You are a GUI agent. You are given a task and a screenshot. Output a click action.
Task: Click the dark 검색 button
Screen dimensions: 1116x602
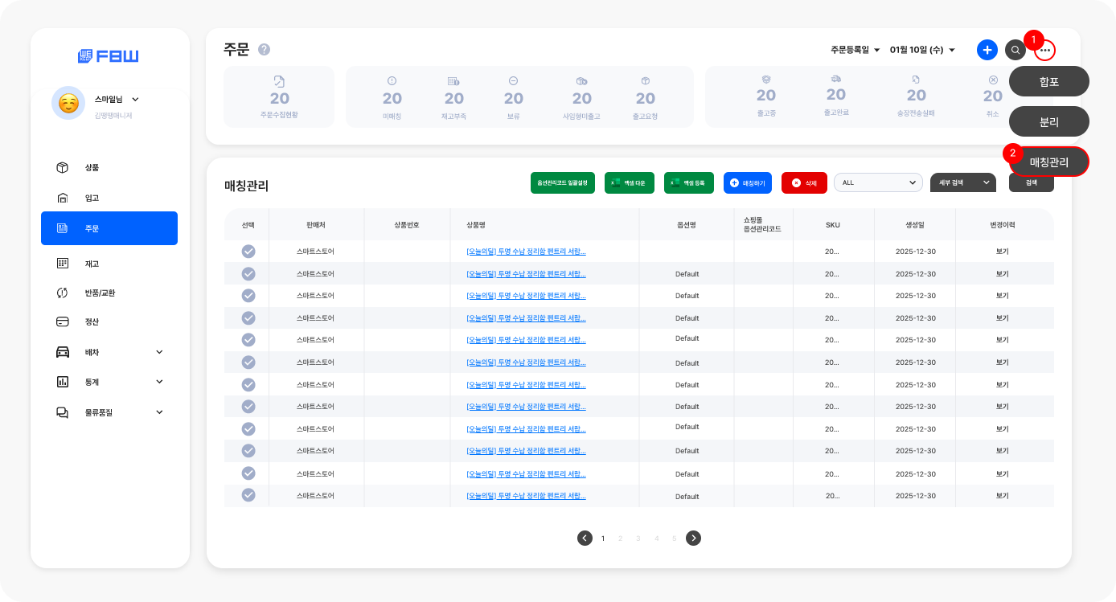(x=1031, y=182)
